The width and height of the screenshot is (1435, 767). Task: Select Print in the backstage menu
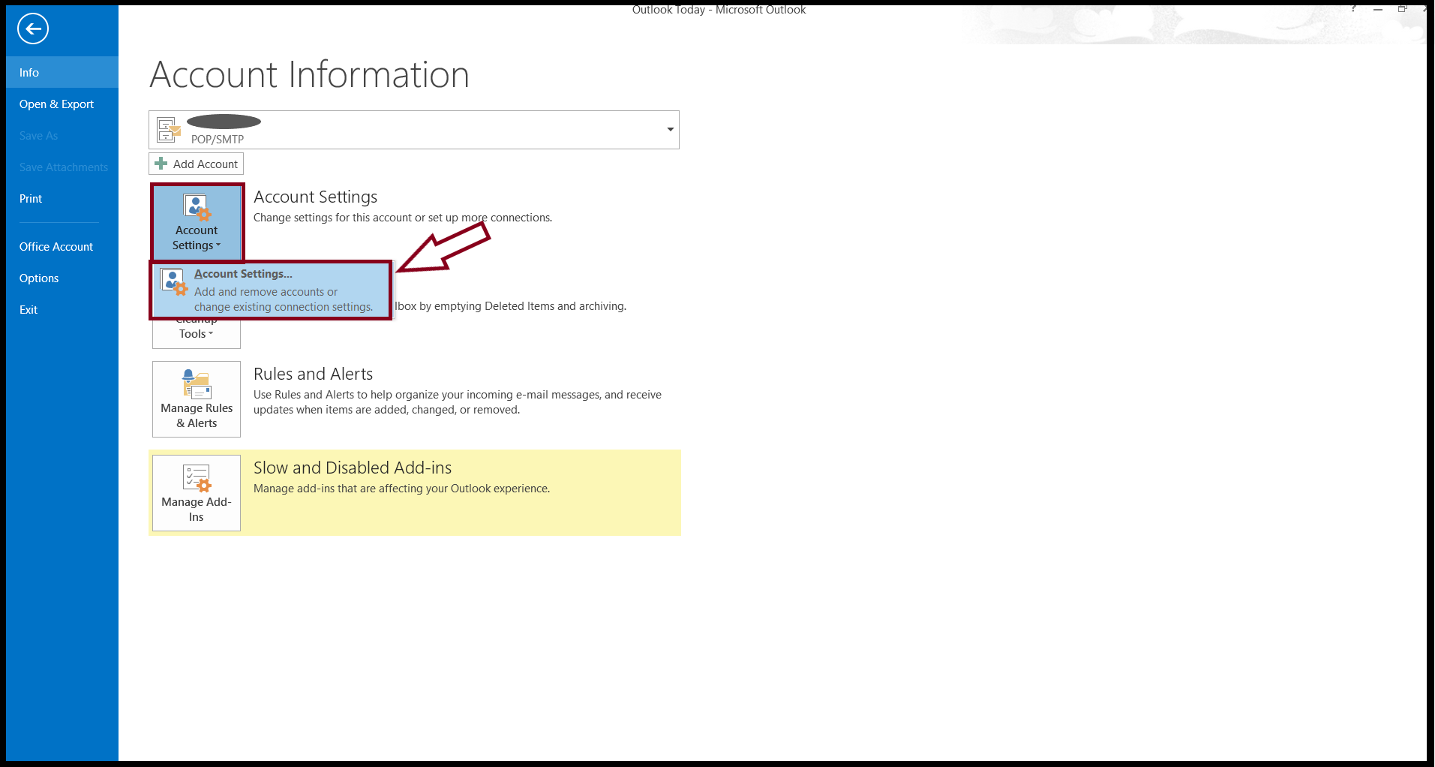[62, 198]
